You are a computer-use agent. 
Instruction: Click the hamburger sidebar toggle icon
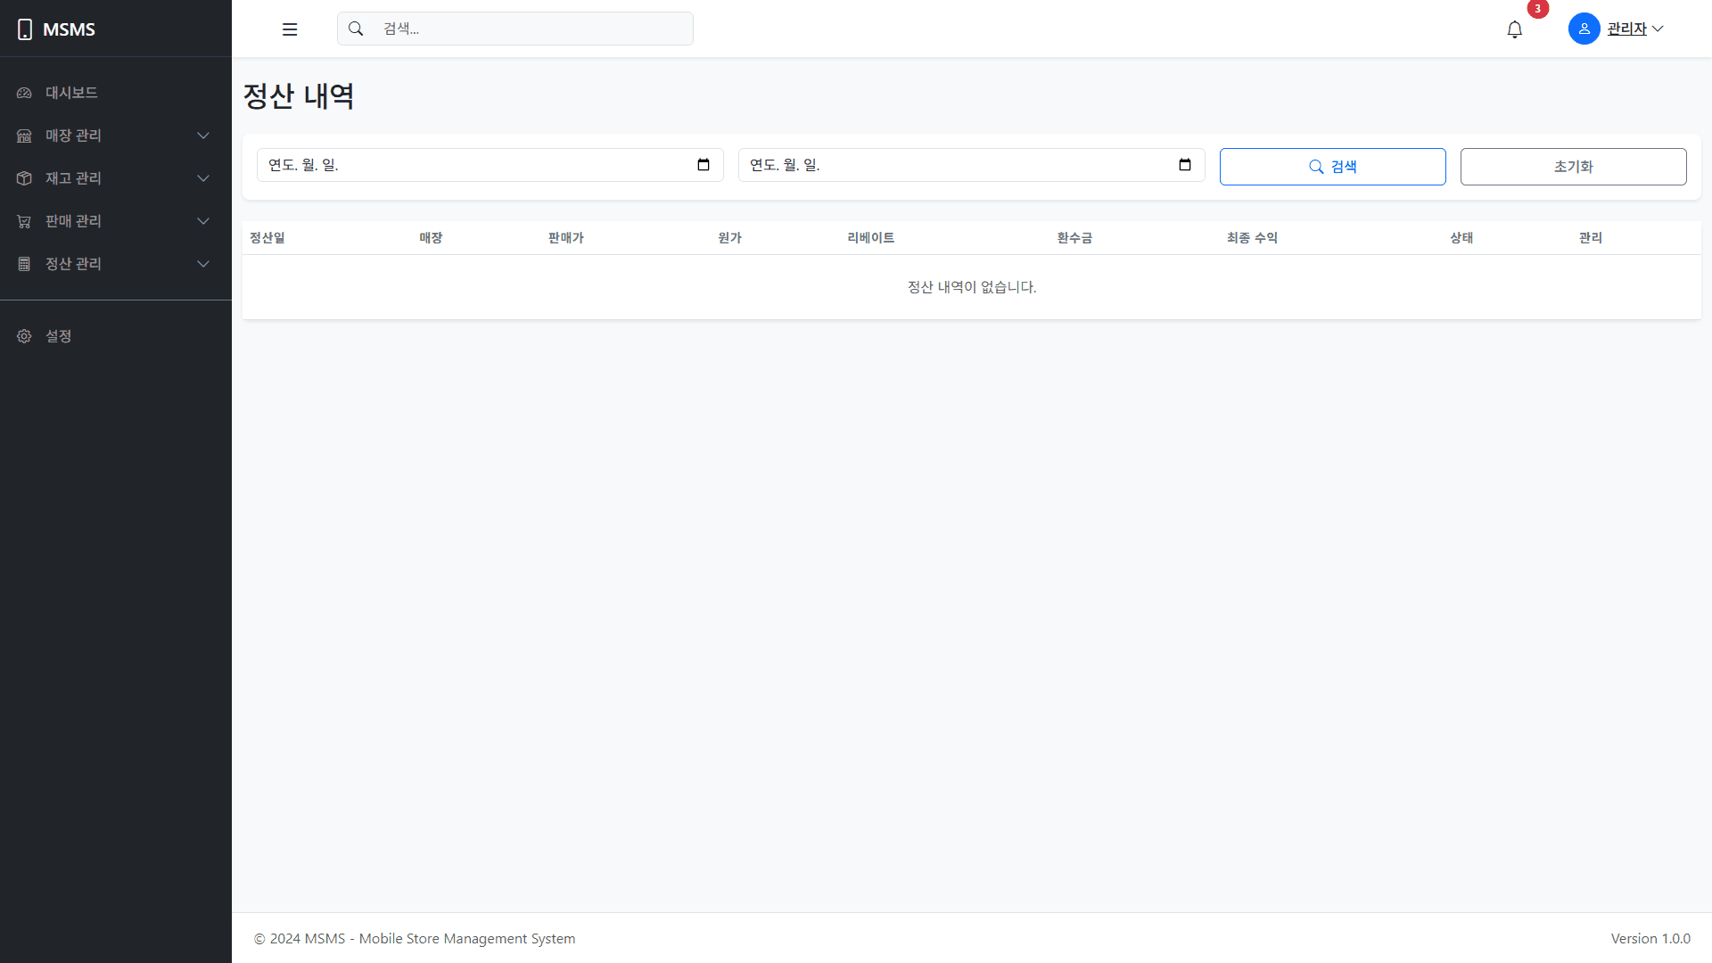[x=290, y=29]
